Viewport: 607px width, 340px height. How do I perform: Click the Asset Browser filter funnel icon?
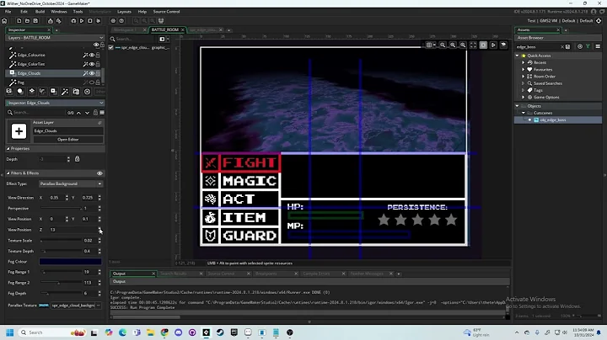(588, 47)
